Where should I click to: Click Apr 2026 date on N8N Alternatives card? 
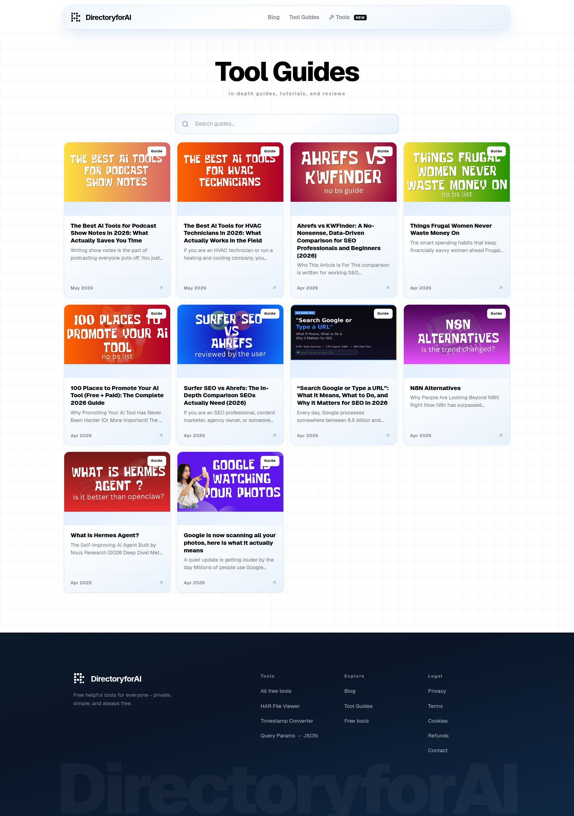click(421, 436)
